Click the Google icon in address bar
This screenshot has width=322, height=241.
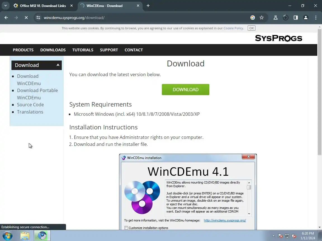pos(253,18)
